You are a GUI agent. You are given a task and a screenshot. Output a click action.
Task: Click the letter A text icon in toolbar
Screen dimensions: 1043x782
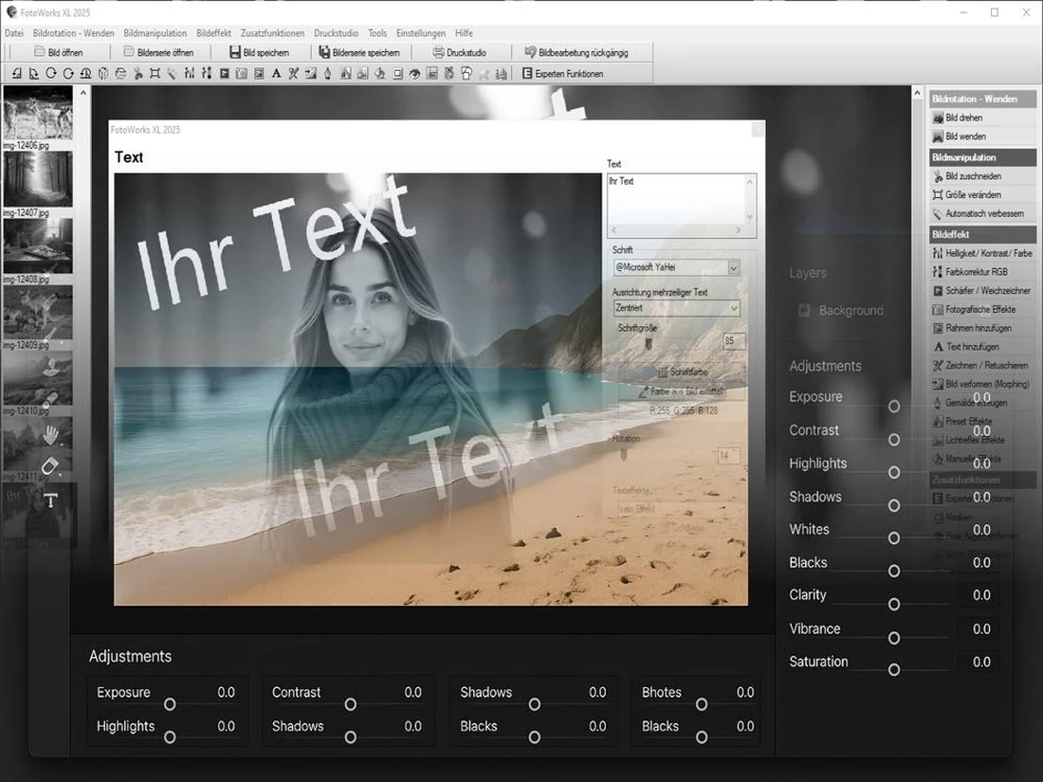coord(276,74)
